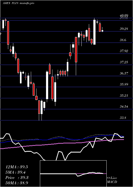The width and height of the screenshot is (133, 187).
Task: Click the Price : 39.3 readout
Action: 17,178
